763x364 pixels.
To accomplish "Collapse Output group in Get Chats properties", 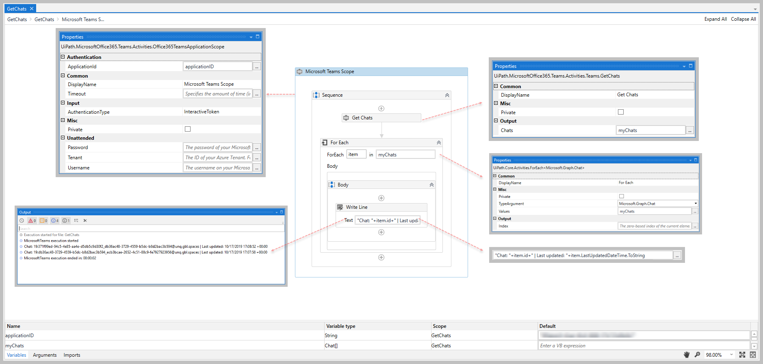I will 496,121.
